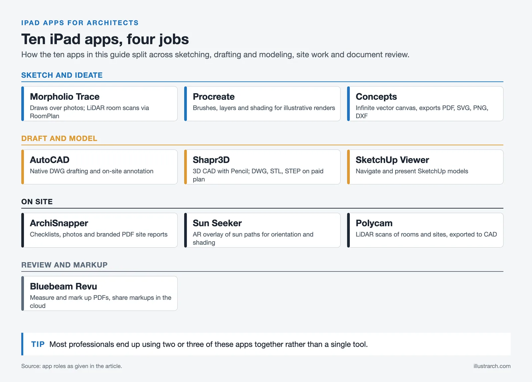Select the Bluebeam Revu card

click(99, 293)
